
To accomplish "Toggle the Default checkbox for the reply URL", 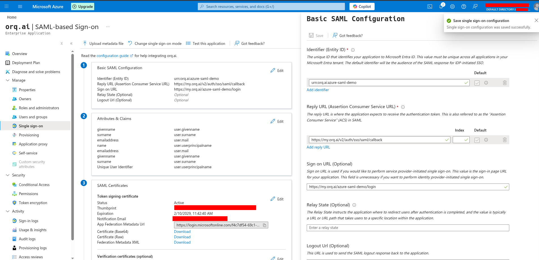I will (x=477, y=139).
